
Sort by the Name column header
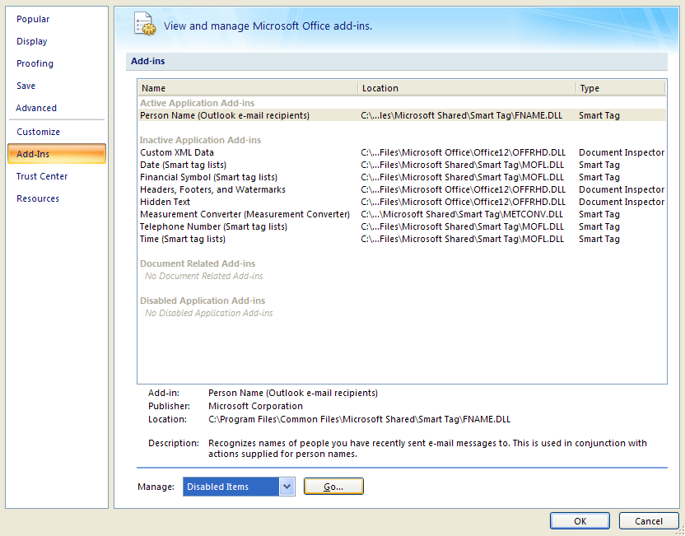tap(248, 88)
